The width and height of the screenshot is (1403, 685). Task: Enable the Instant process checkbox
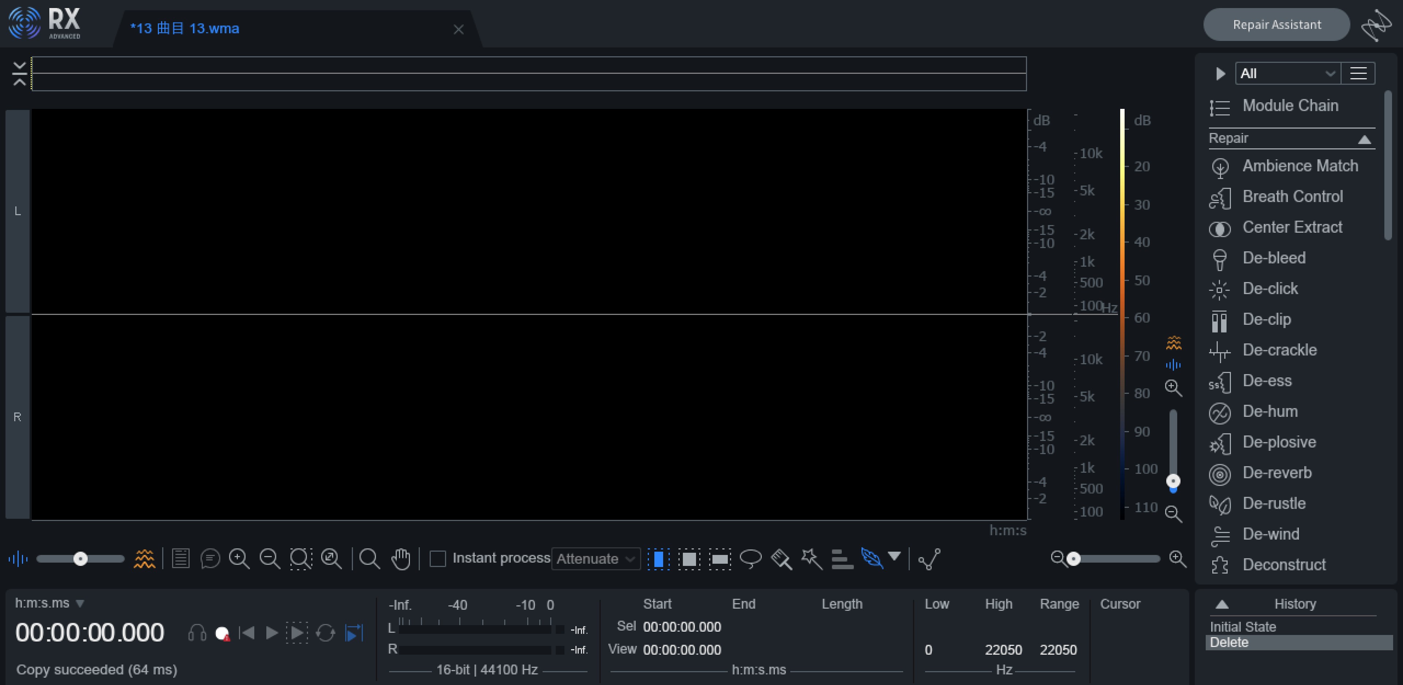pyautogui.click(x=437, y=559)
